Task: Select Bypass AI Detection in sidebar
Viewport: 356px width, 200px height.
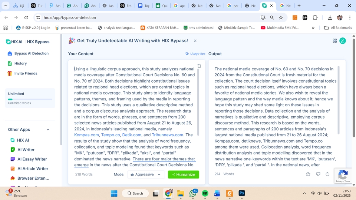Action: [x=31, y=53]
